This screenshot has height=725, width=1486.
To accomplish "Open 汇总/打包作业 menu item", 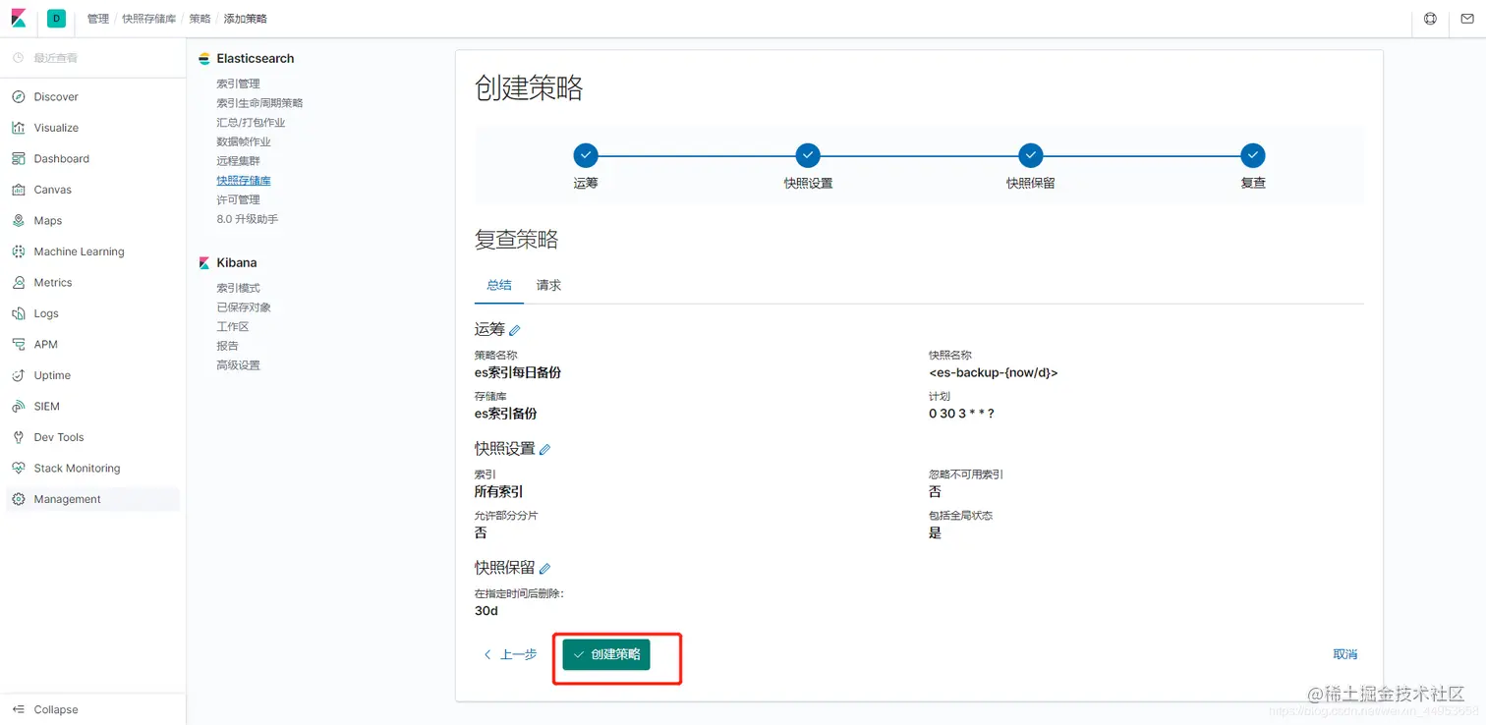I will coord(251,123).
